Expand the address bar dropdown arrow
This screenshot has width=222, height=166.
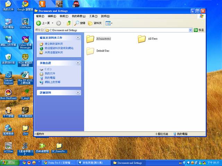(x=190, y=30)
